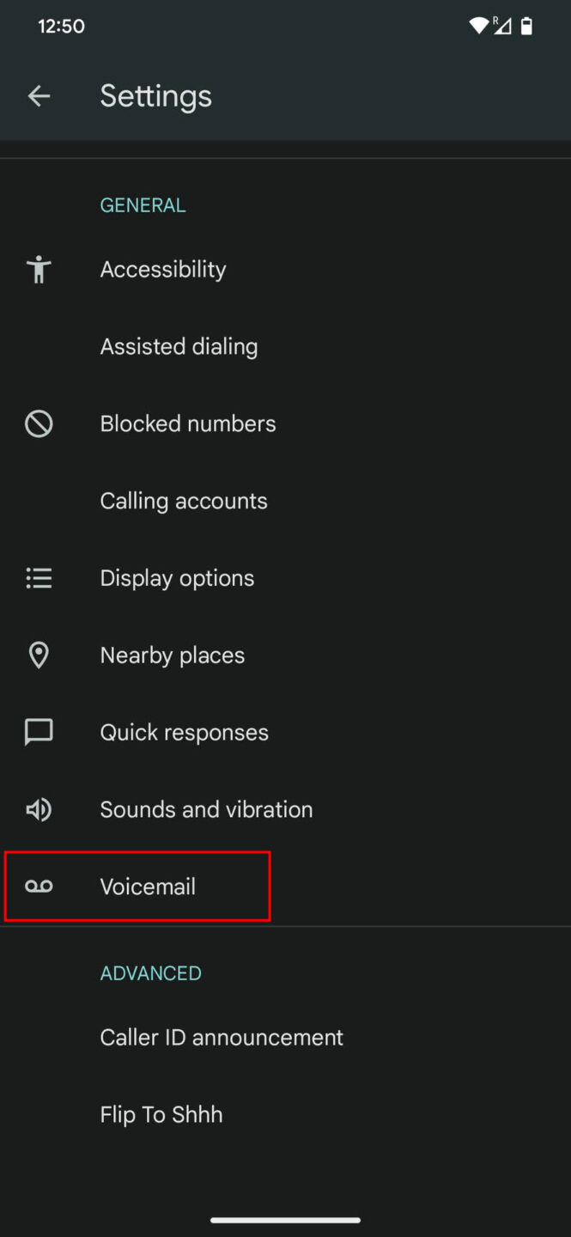Select the Voicemail menu entry
571x1237 pixels.
point(148,886)
